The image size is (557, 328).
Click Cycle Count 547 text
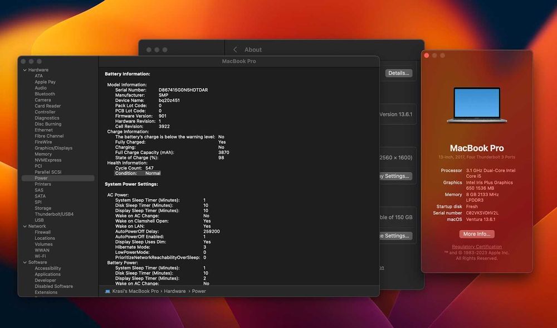134,168
